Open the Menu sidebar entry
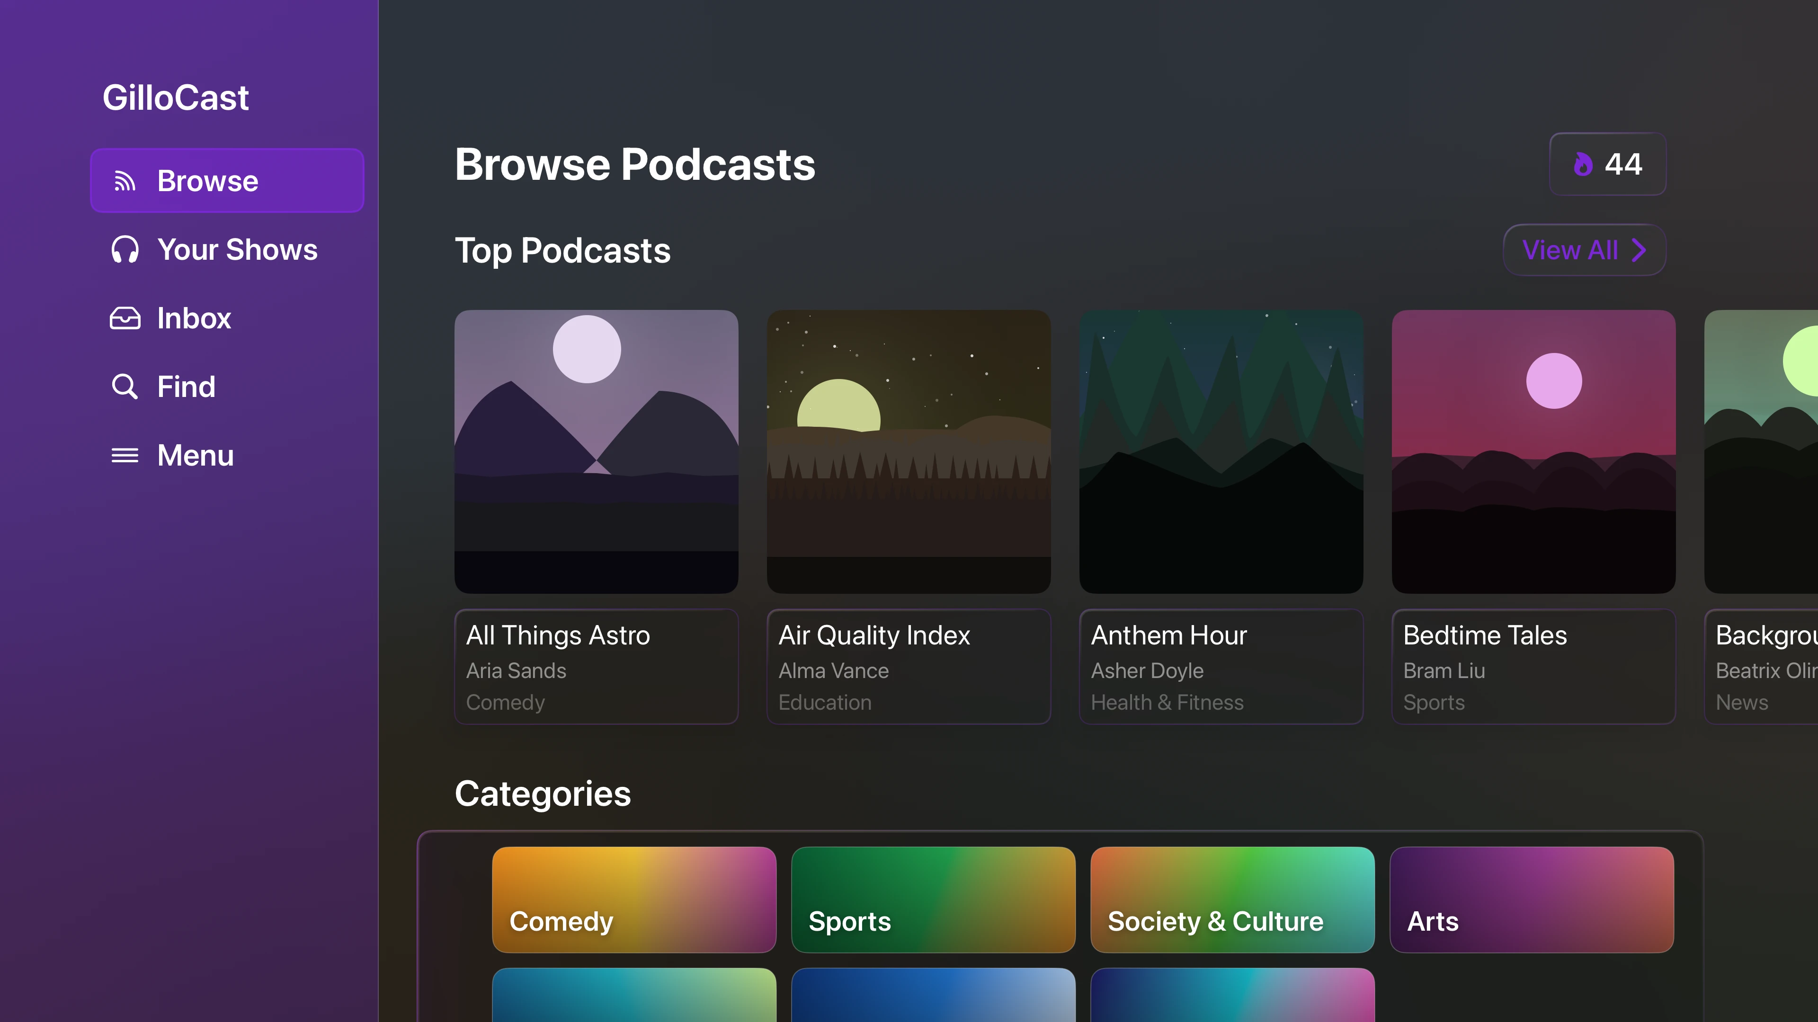Viewport: 1818px width, 1022px height. tap(227, 456)
